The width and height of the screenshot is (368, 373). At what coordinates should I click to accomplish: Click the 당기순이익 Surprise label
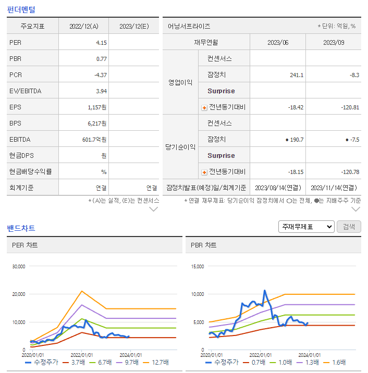pyautogui.click(x=221, y=156)
